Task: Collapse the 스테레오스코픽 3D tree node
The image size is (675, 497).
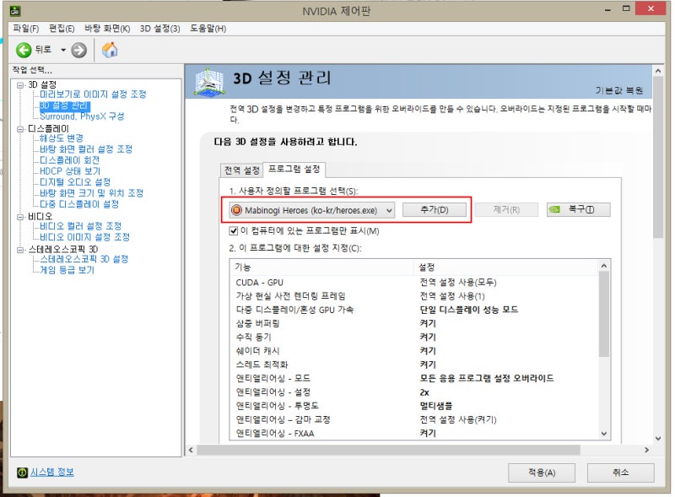Action: (19, 250)
